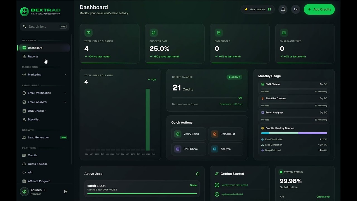Open Lead Generation in the sidebar

[x=45, y=137]
